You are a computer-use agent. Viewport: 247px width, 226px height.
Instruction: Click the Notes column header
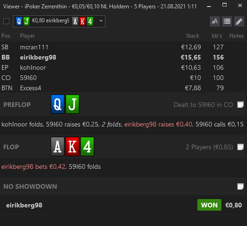(x=236, y=36)
